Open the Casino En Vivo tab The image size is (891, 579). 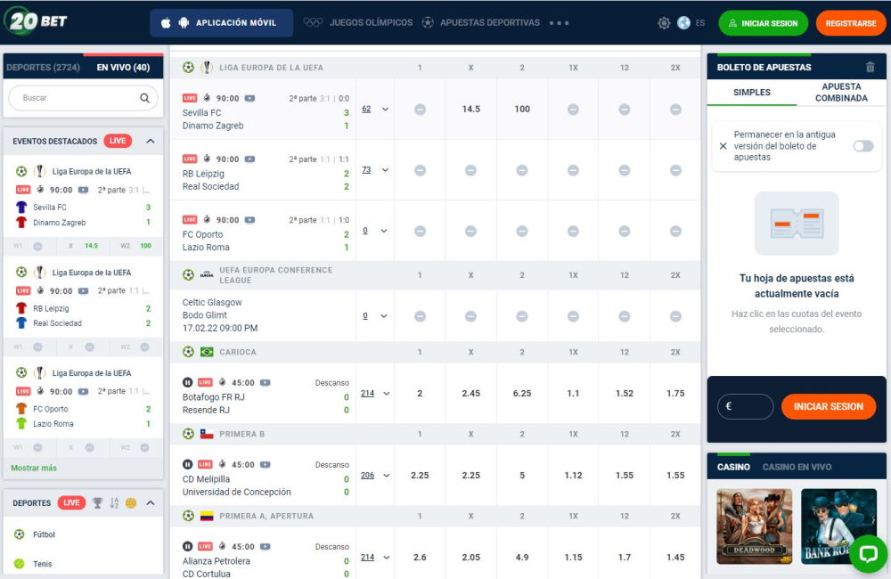click(x=797, y=467)
